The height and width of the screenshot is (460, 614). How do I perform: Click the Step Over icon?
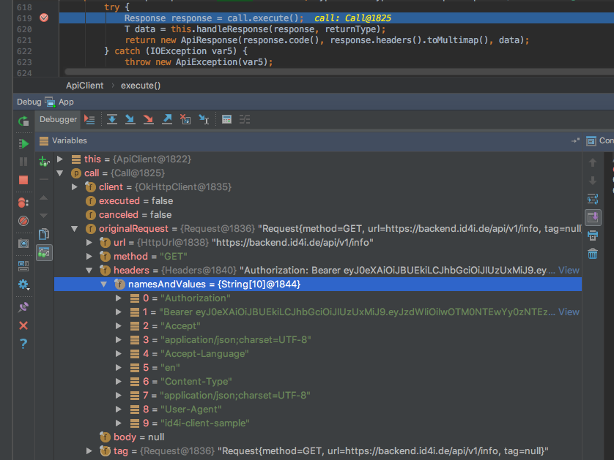click(x=112, y=120)
